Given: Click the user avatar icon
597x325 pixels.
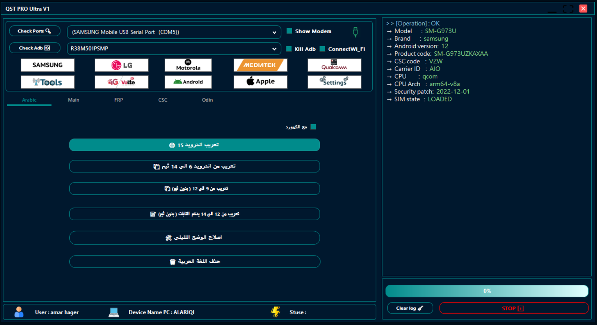Looking at the screenshot, I should (19, 312).
